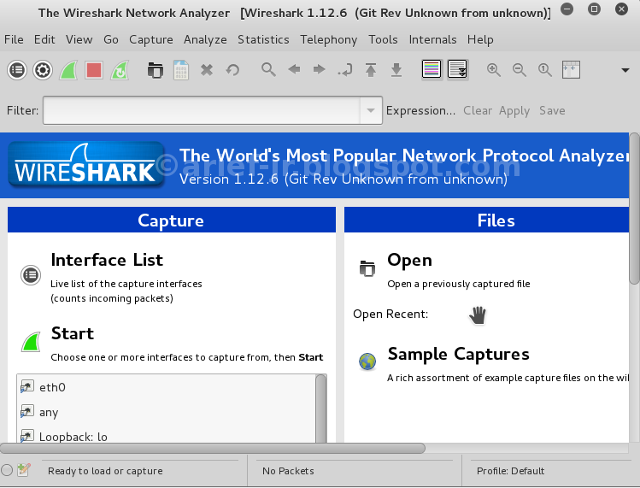640x488 pixels.
Task: Open the Tools menu
Action: (383, 39)
